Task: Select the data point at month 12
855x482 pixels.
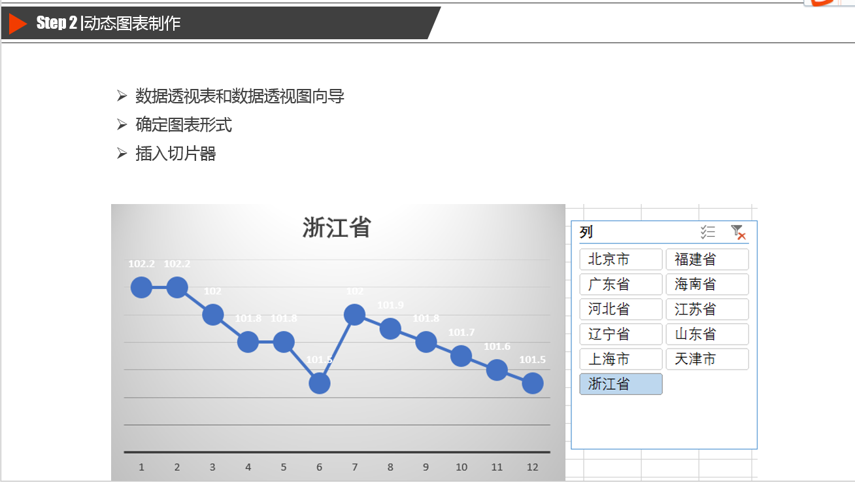Action: click(533, 383)
